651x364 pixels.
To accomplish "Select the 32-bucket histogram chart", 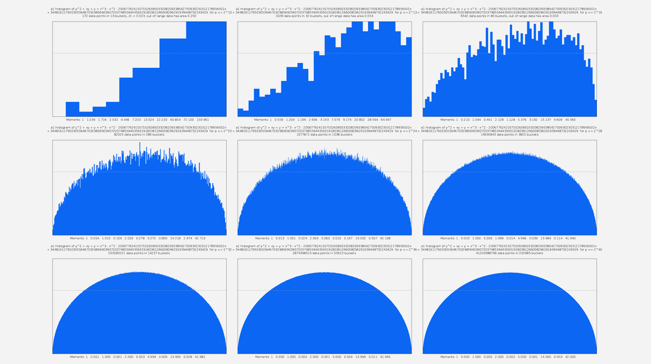I will [324, 69].
